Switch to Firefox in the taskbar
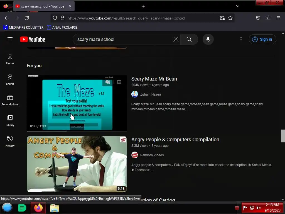Viewport: 285px width, 214px height. click(38, 208)
